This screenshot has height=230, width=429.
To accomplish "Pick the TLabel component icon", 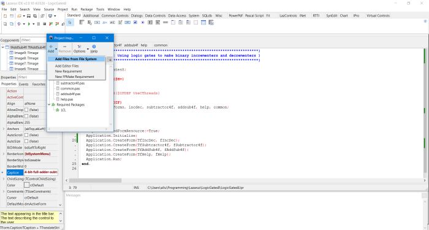I will tap(105, 23).
